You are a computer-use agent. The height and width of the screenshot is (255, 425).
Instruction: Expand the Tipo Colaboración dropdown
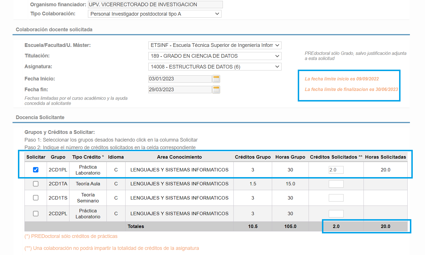pos(154,14)
